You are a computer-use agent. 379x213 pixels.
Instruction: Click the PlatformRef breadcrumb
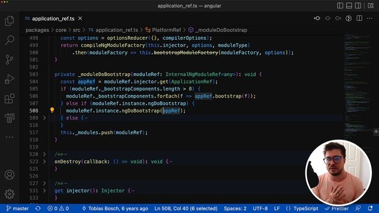click(x=166, y=30)
